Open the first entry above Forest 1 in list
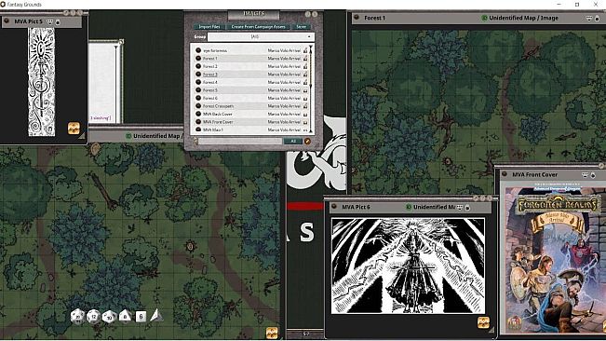The height and width of the screenshot is (341, 606). tap(215, 50)
